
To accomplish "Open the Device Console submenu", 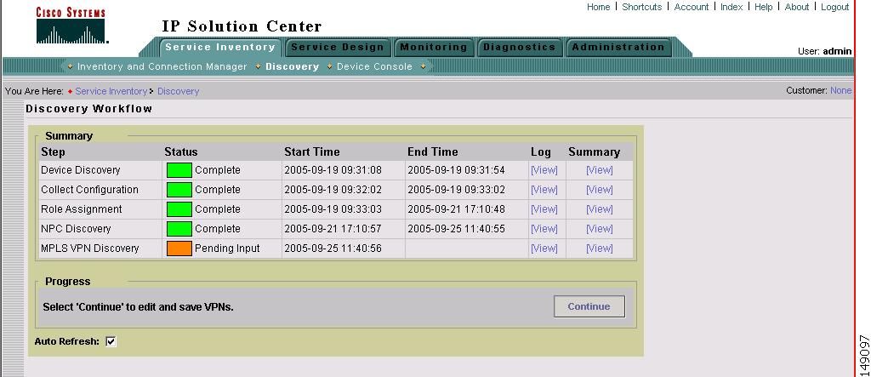I will [x=374, y=66].
